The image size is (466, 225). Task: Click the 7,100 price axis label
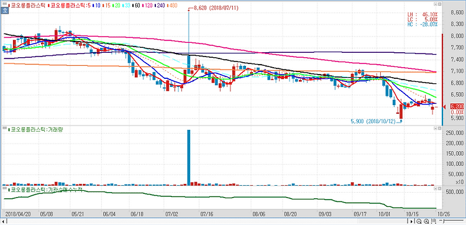(x=457, y=71)
